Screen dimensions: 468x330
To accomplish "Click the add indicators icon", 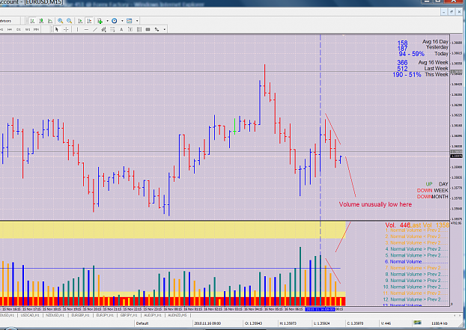I will click(100, 21).
